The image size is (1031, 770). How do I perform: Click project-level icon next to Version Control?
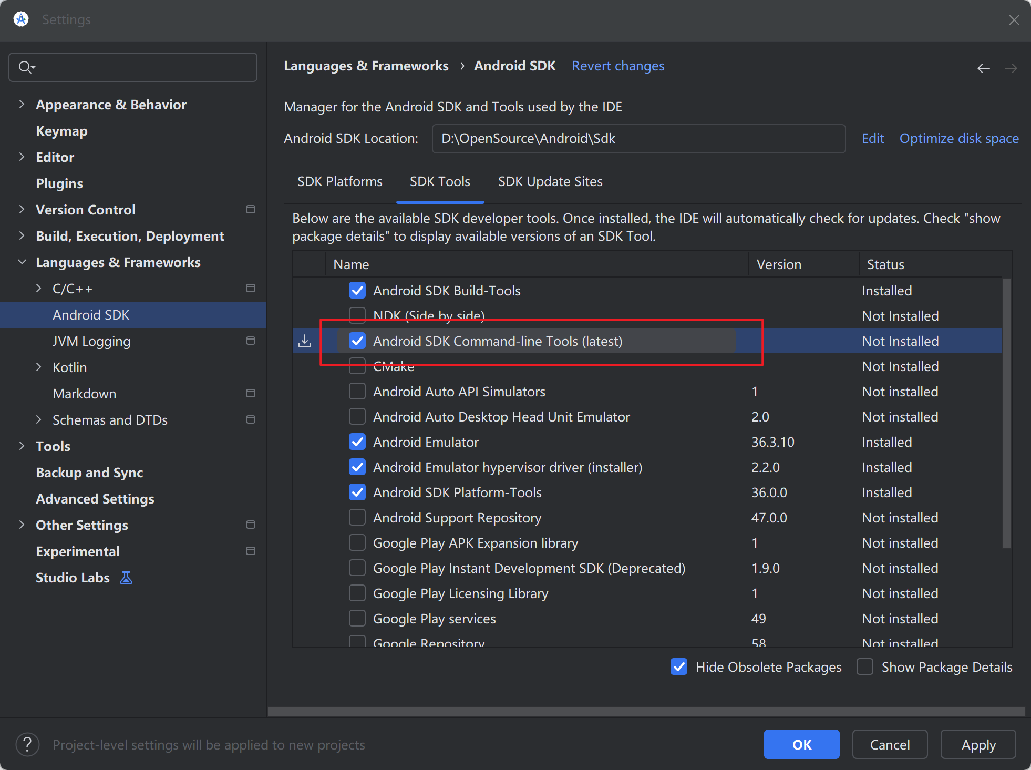pos(251,209)
